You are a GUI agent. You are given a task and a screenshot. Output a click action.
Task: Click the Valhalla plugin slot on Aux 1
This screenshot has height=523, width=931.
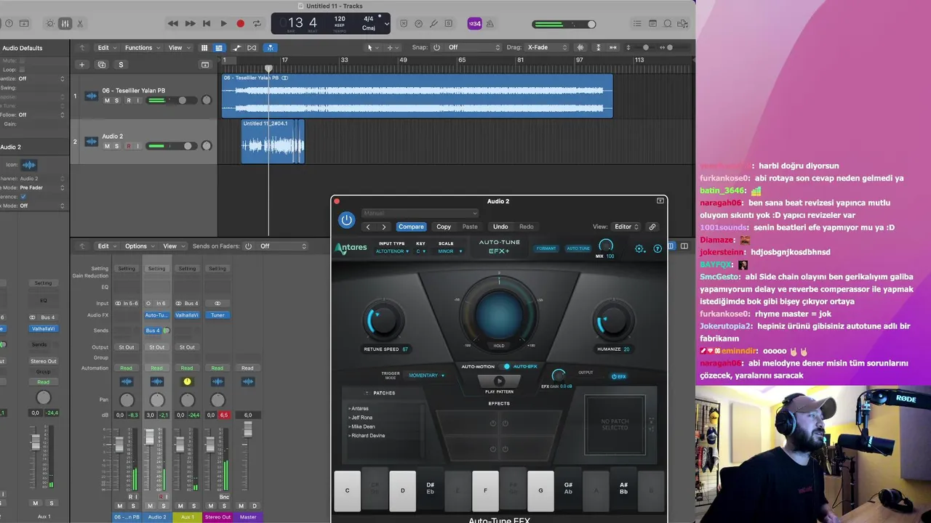(187, 315)
